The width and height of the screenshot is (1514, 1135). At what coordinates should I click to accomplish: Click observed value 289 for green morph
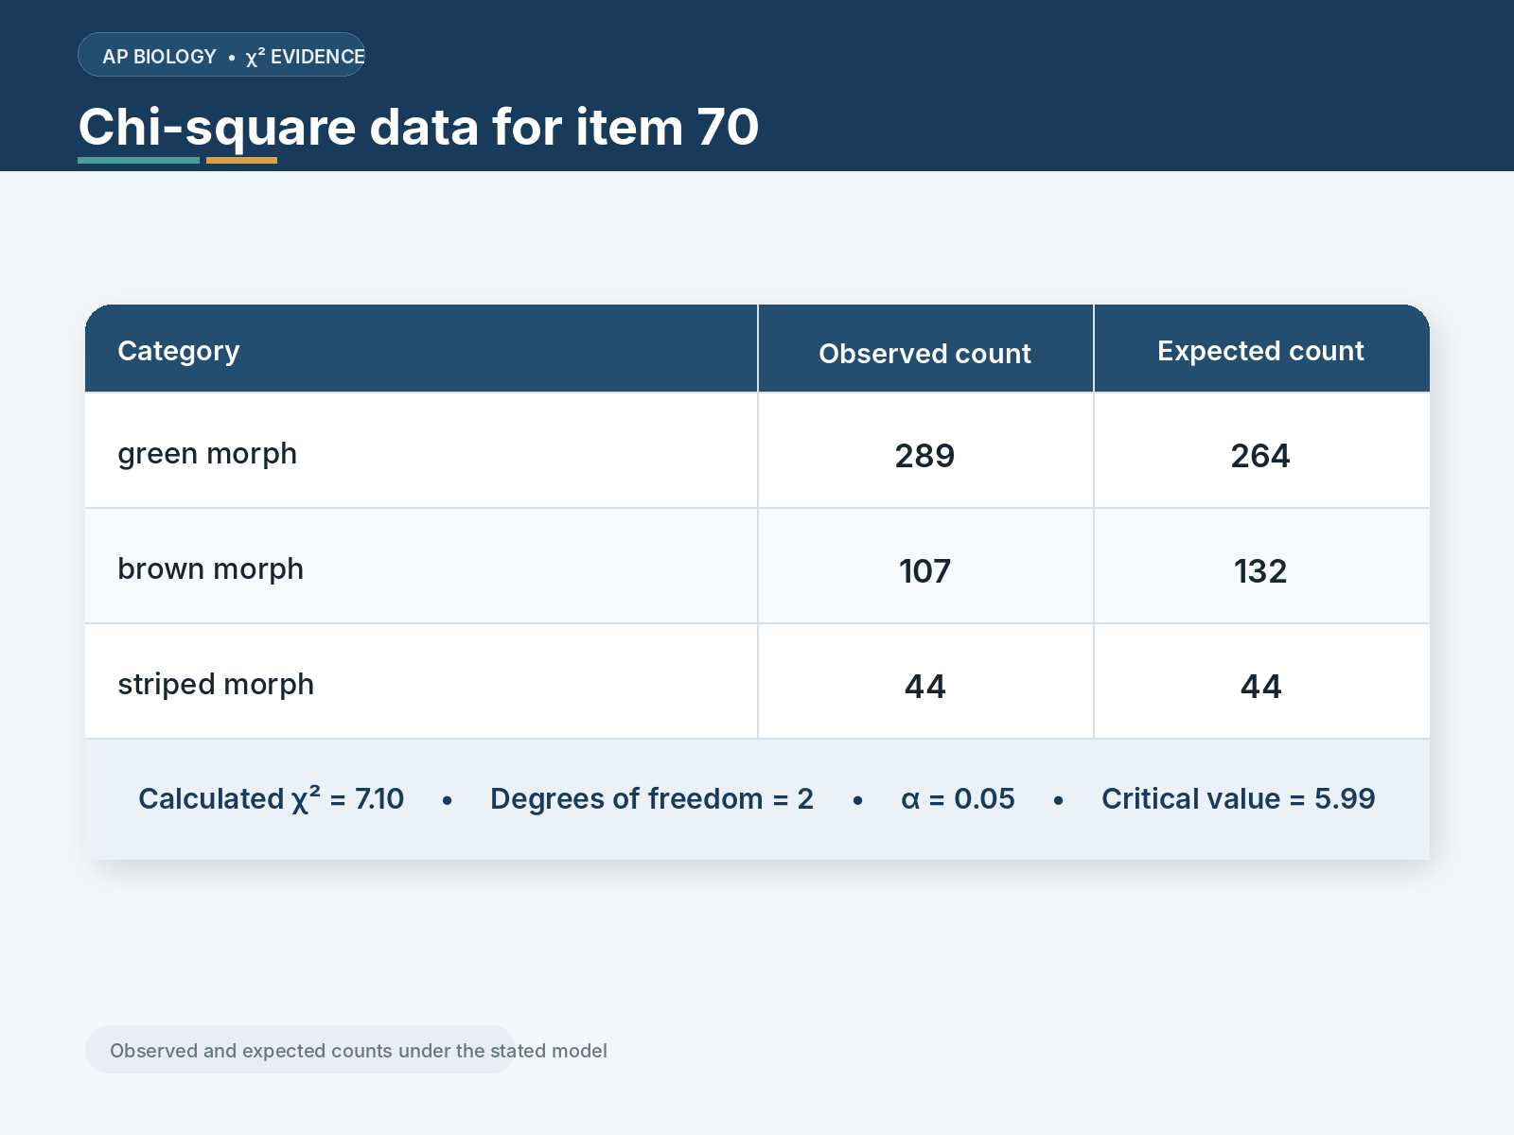click(x=924, y=456)
